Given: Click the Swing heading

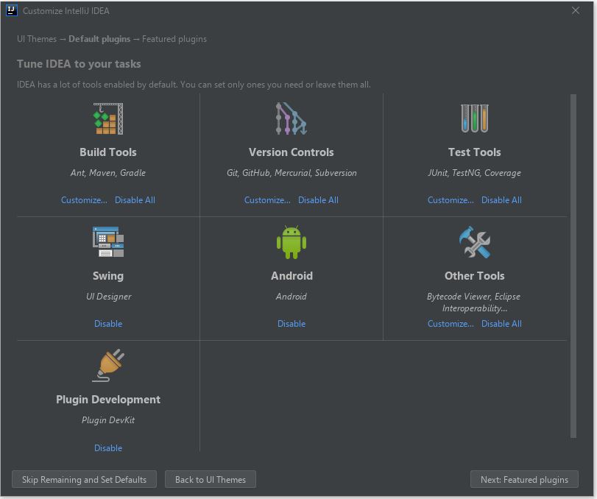Looking at the screenshot, I should [108, 276].
